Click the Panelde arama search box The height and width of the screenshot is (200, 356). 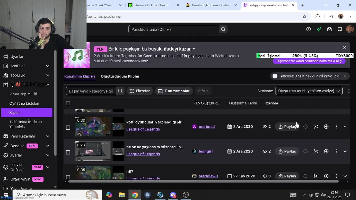point(174,29)
